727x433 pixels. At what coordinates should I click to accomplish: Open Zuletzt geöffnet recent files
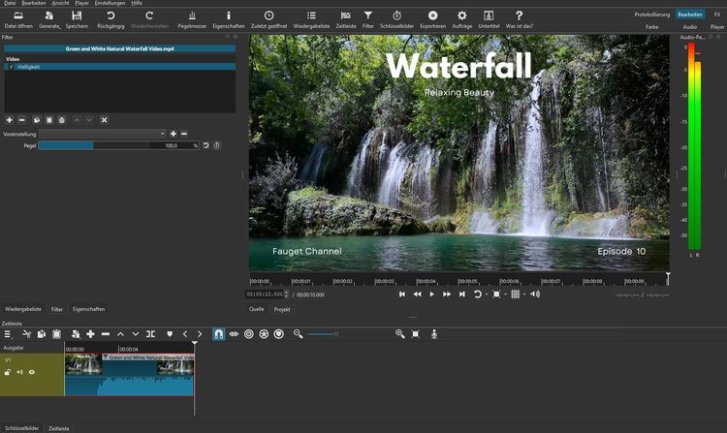269,20
